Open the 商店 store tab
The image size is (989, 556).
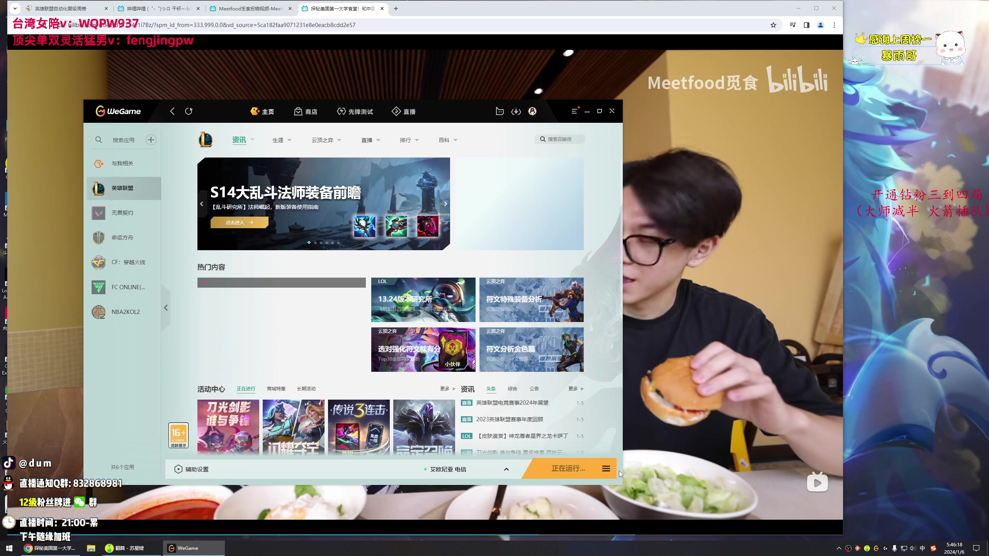(x=306, y=112)
